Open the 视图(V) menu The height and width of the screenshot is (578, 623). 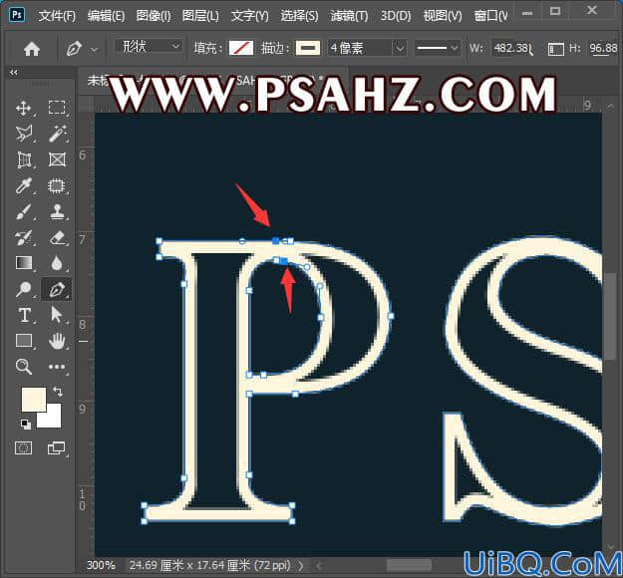[443, 16]
